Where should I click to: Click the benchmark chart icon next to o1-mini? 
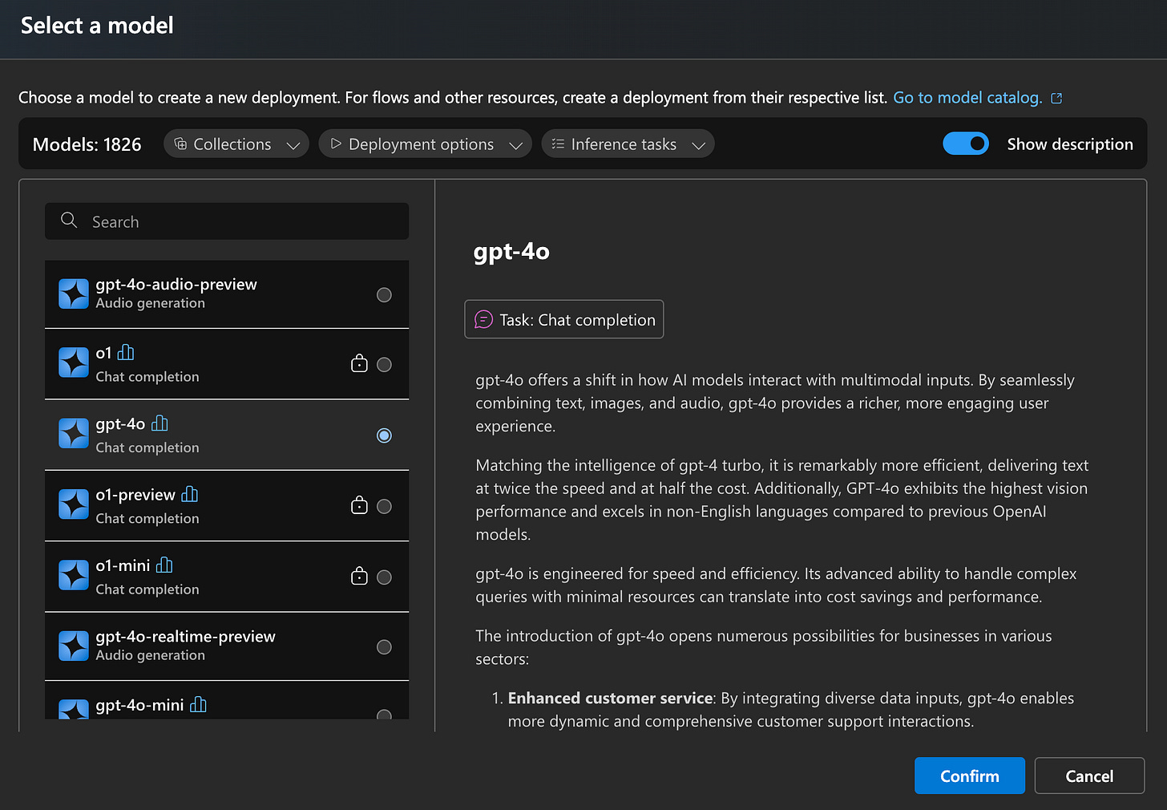click(x=165, y=565)
